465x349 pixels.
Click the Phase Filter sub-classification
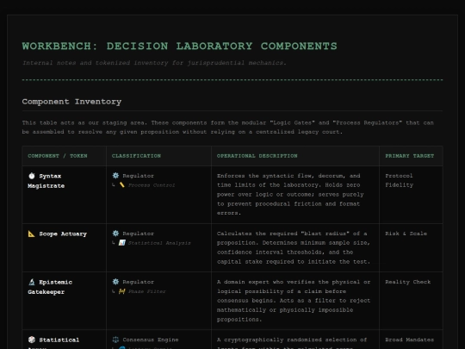[x=146, y=291]
